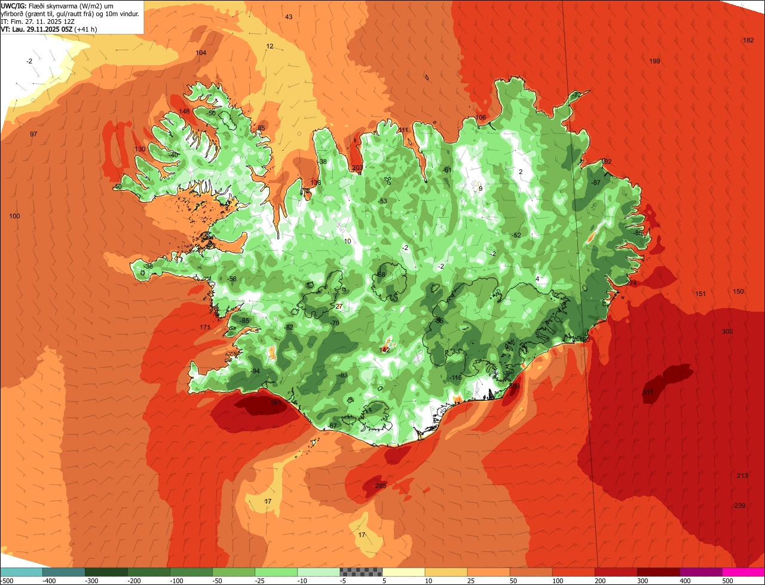Click the legend swatch between -500 and -400
The width and height of the screenshot is (765, 585).
[x=22, y=572]
